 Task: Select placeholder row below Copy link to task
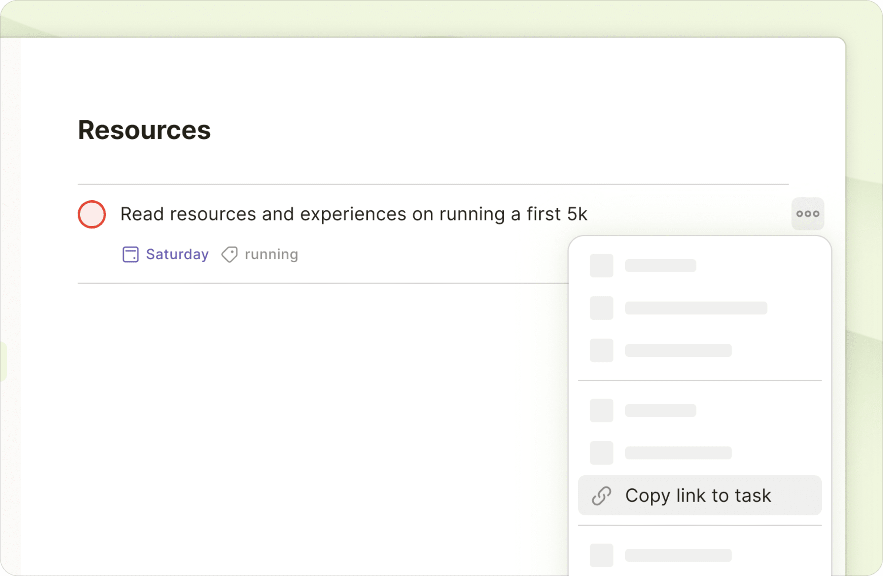tap(678, 555)
